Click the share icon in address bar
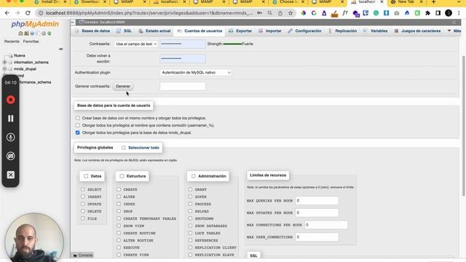The height and width of the screenshot is (262, 466). [x=280, y=13]
